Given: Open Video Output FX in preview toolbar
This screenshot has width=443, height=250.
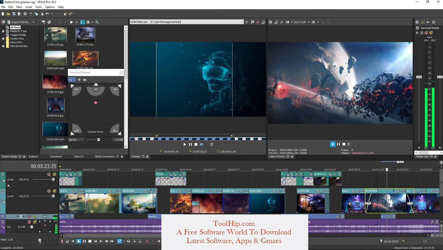Looking at the screenshot, I should [282, 22].
